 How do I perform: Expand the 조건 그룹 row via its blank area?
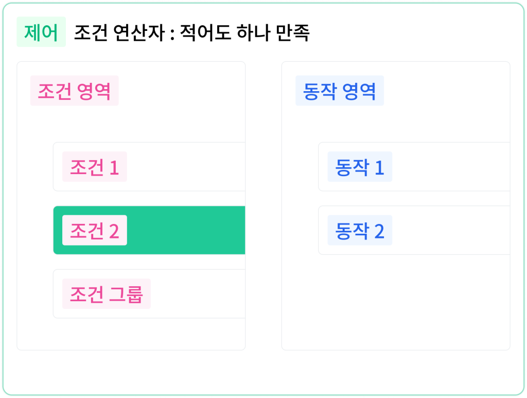[198, 294]
